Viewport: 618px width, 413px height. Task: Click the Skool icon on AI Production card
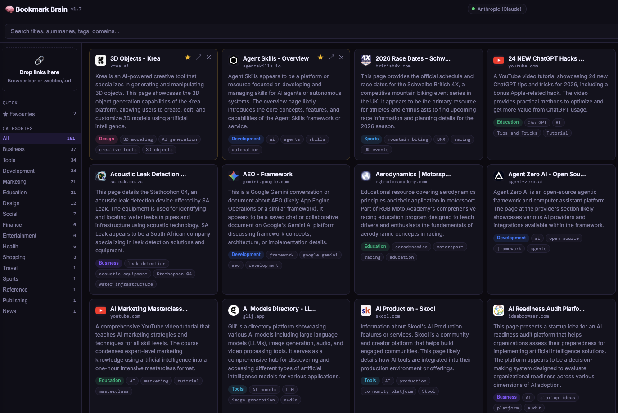[x=365, y=310]
